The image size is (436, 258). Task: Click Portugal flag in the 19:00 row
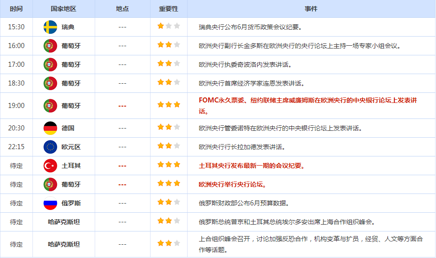tap(50, 106)
